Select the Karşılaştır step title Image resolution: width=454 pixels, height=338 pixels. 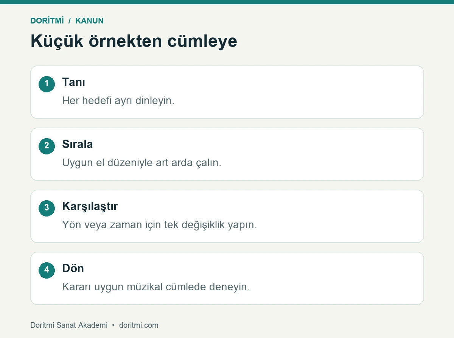[90, 206]
